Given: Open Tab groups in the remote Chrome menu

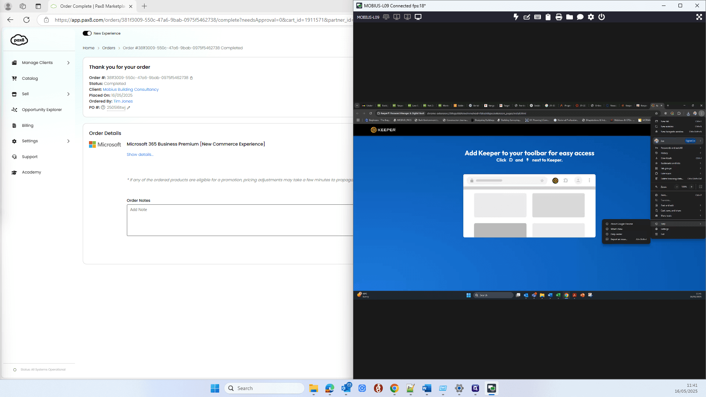Looking at the screenshot, I should point(678,168).
